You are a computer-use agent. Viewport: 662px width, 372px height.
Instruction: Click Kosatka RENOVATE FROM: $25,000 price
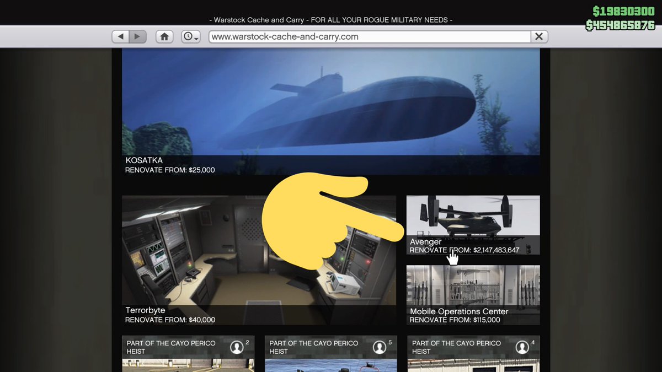[x=170, y=170]
